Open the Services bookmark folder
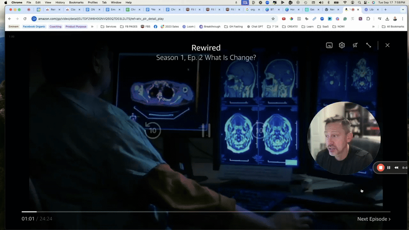409x230 pixels. (x=108, y=27)
